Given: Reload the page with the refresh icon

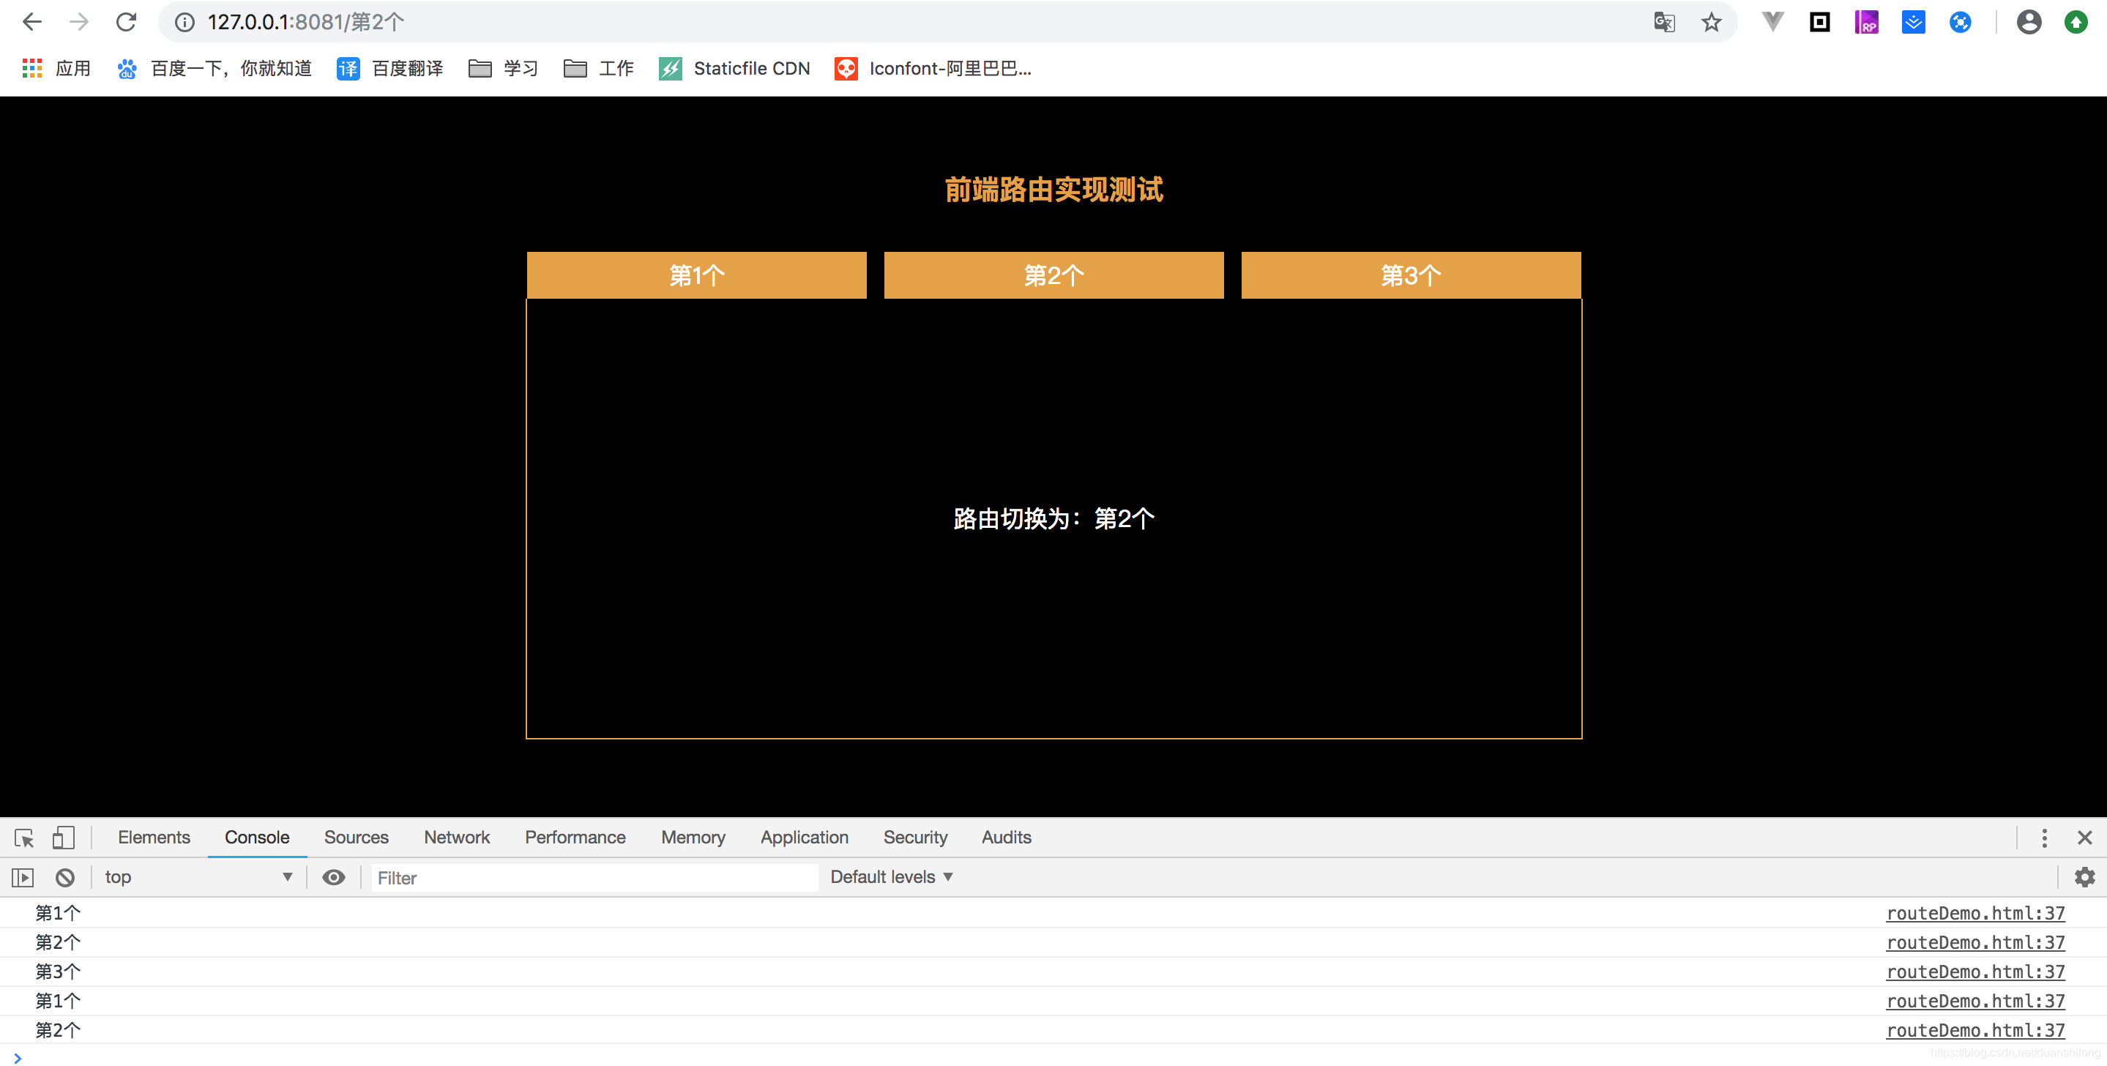Looking at the screenshot, I should 126,22.
